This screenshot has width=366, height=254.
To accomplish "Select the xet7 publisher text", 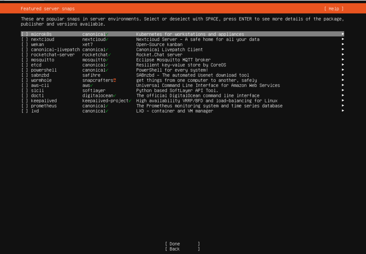I will click(x=88, y=45).
